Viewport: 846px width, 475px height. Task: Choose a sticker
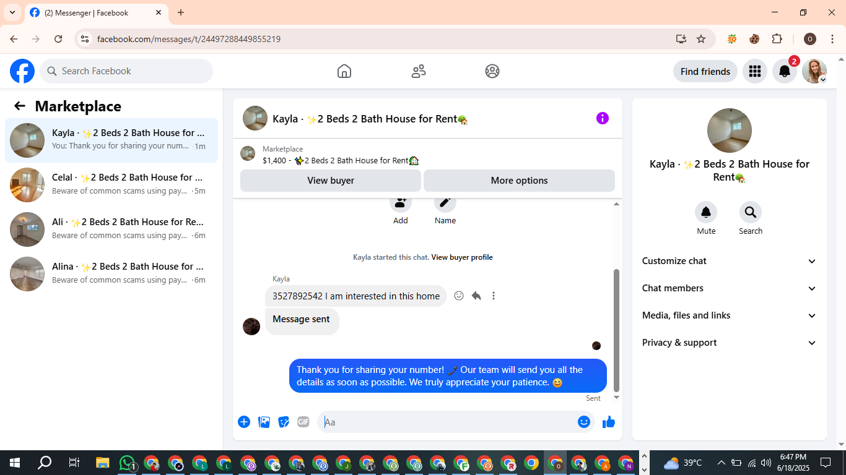[x=284, y=422]
